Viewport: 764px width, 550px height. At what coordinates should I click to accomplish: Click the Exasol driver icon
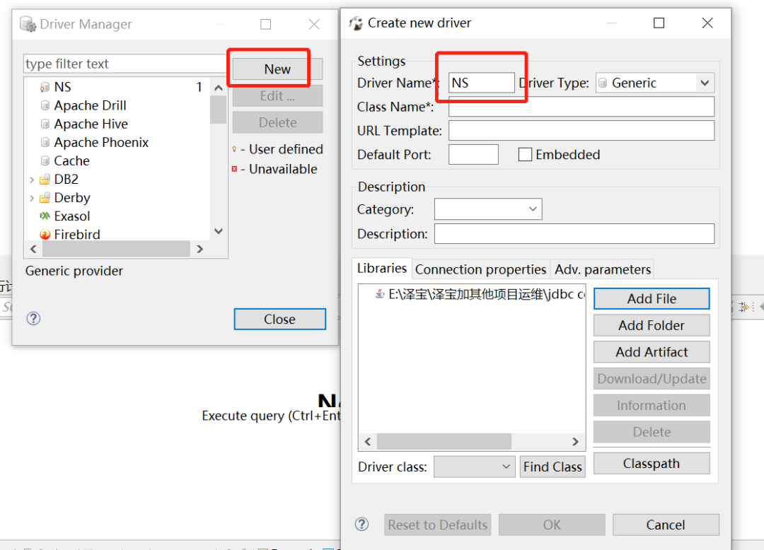(x=45, y=216)
